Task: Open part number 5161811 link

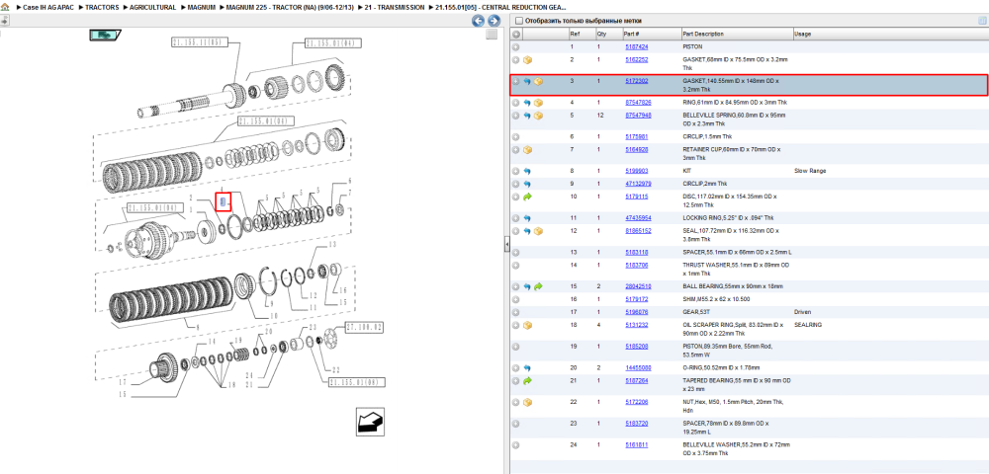Action: [x=636, y=444]
